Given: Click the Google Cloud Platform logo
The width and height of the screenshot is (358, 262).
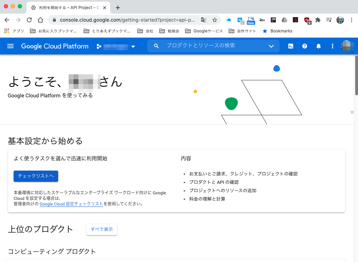Looking at the screenshot, I should [x=54, y=46].
